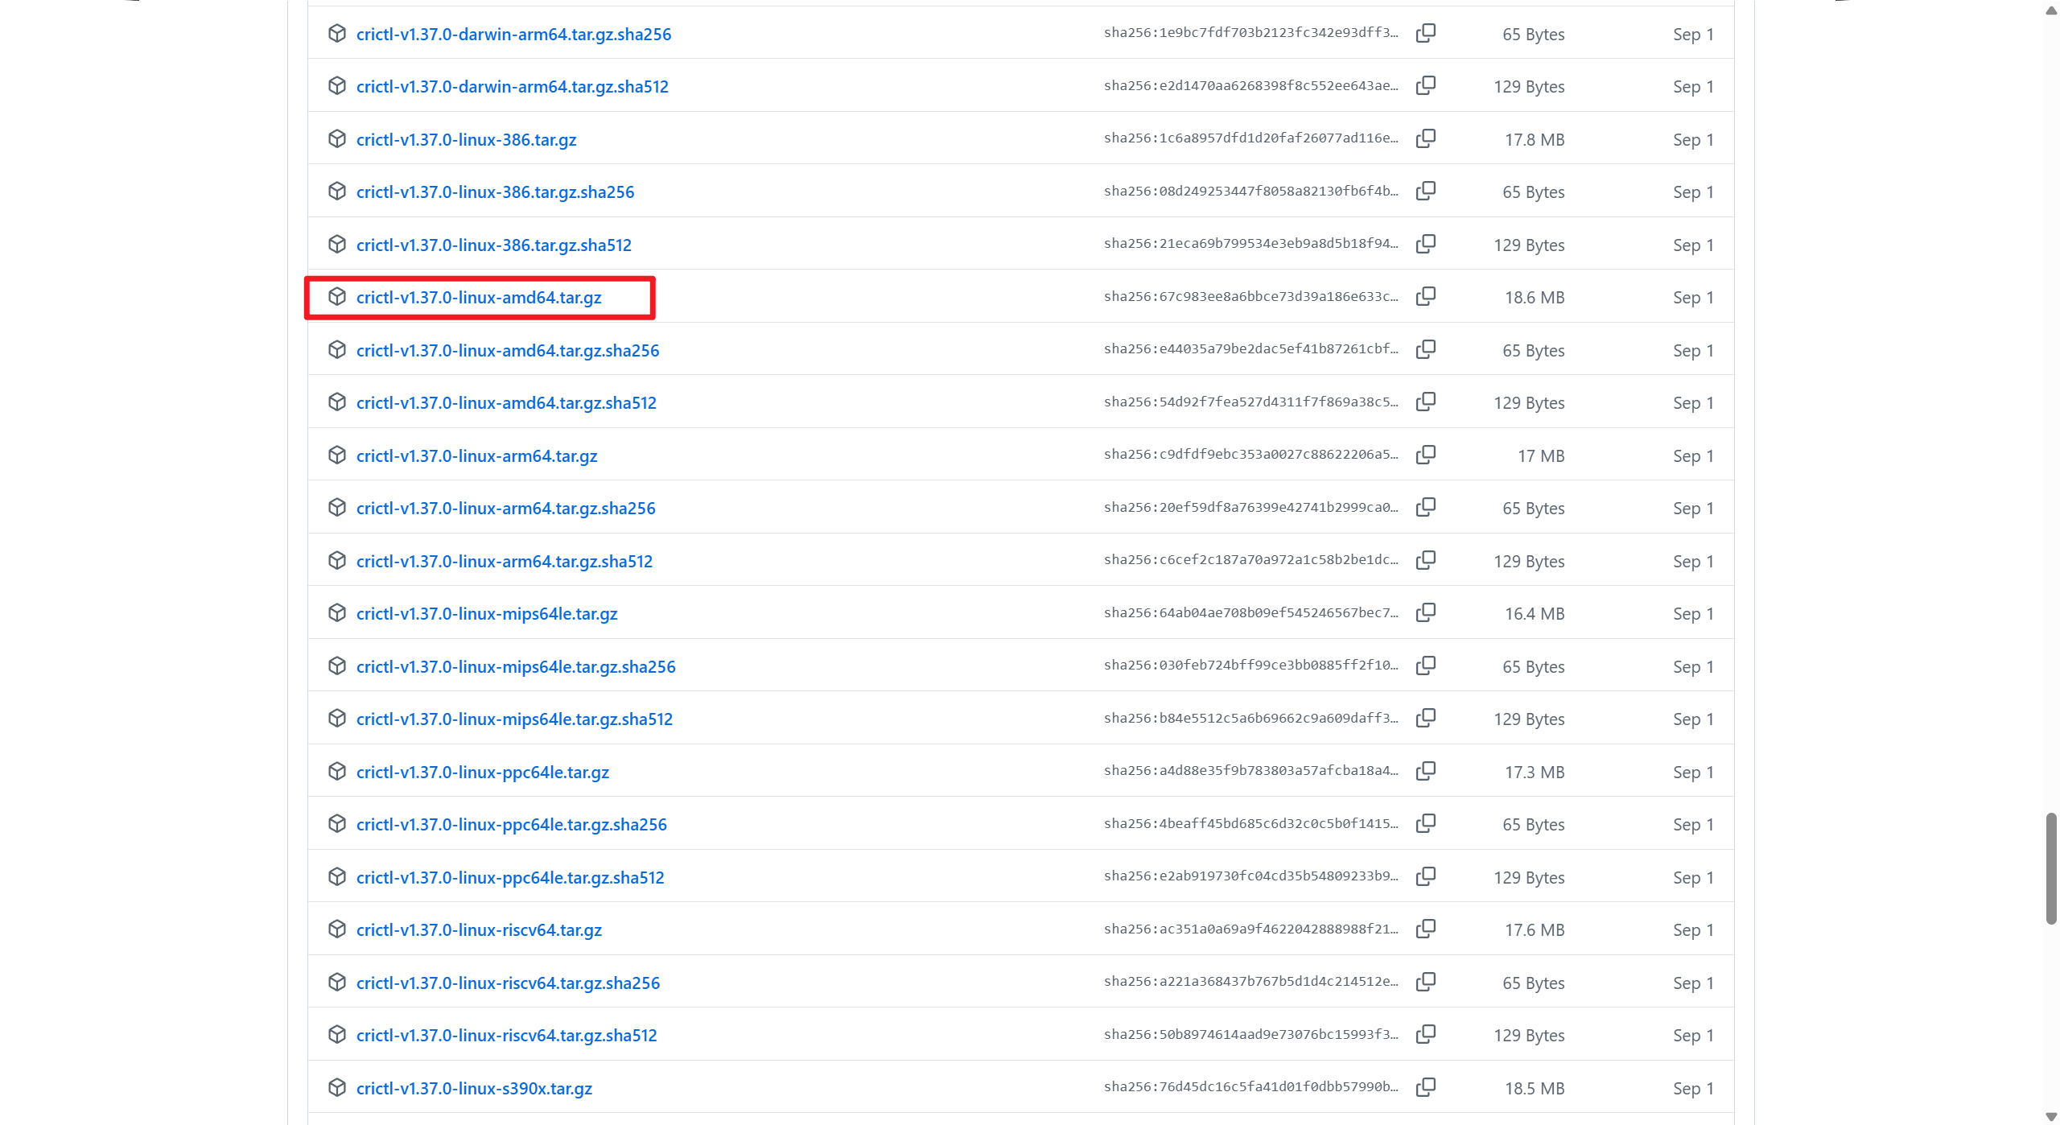Open crictl-v1.37.0-linux-riscv64.tar.gz.sha512 link

pyautogui.click(x=506, y=1036)
